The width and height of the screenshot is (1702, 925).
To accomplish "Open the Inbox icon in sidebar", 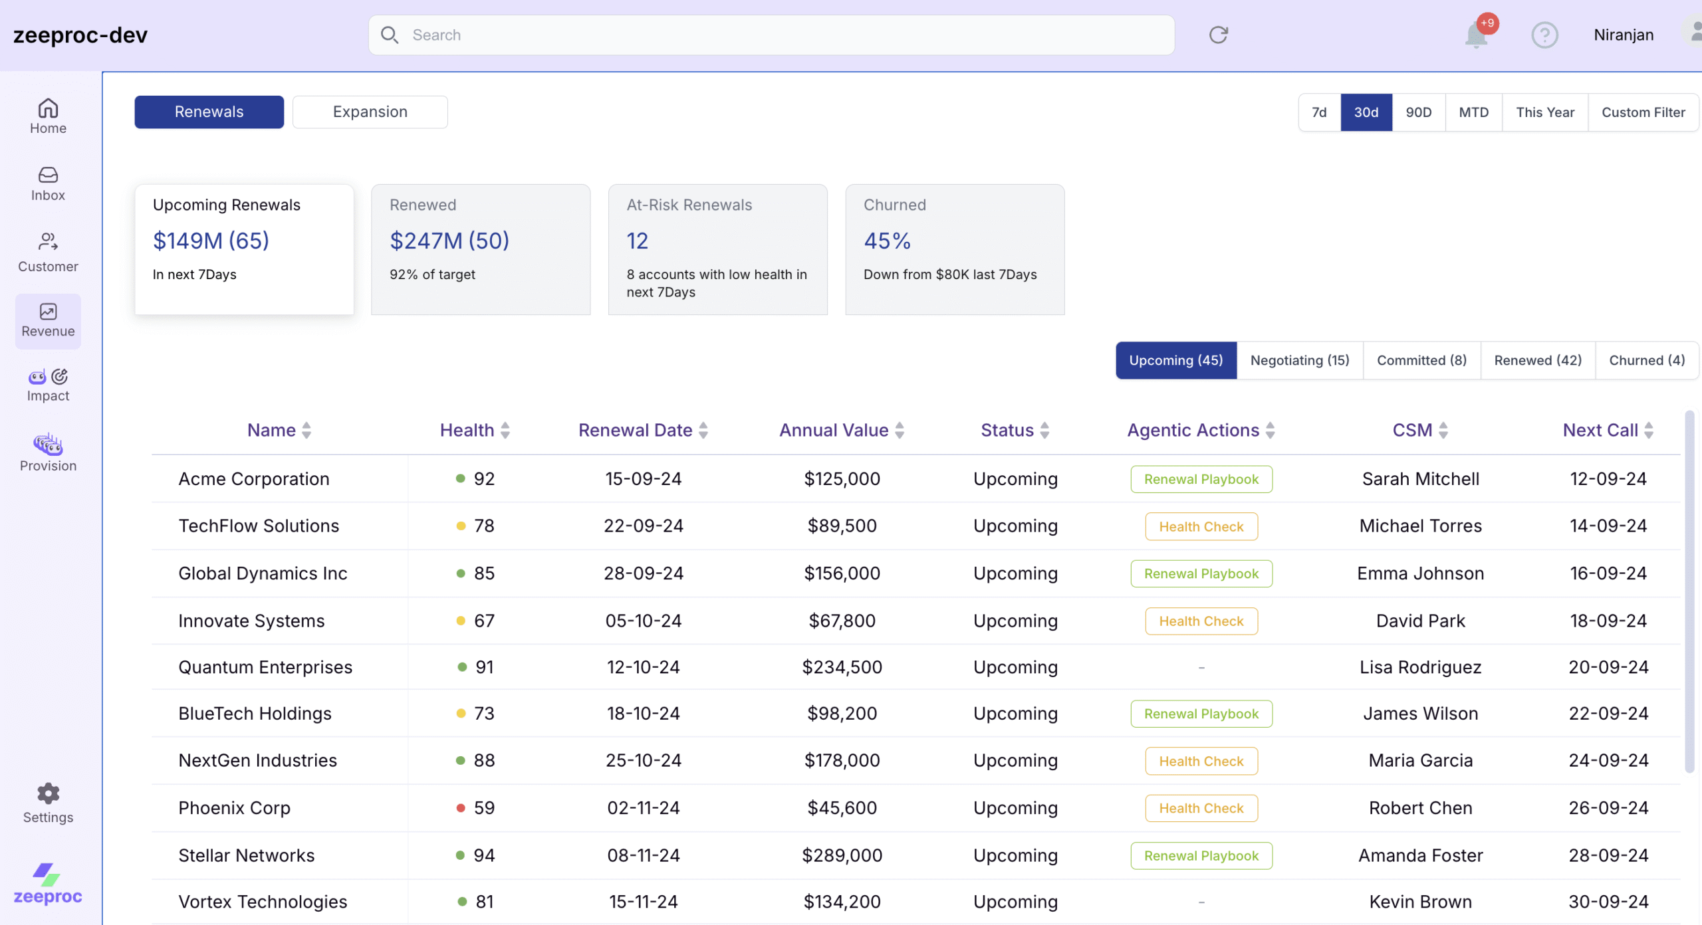I will point(48,175).
